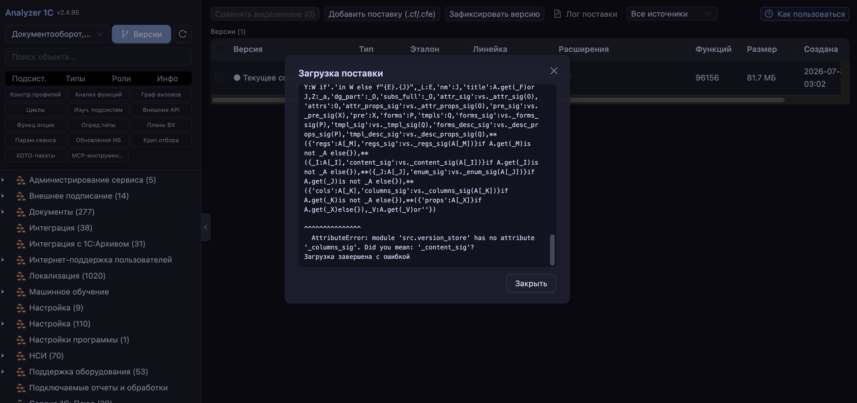Screen dimensions: 857x403
Task: Open Внешние API tool
Action: click(161, 110)
